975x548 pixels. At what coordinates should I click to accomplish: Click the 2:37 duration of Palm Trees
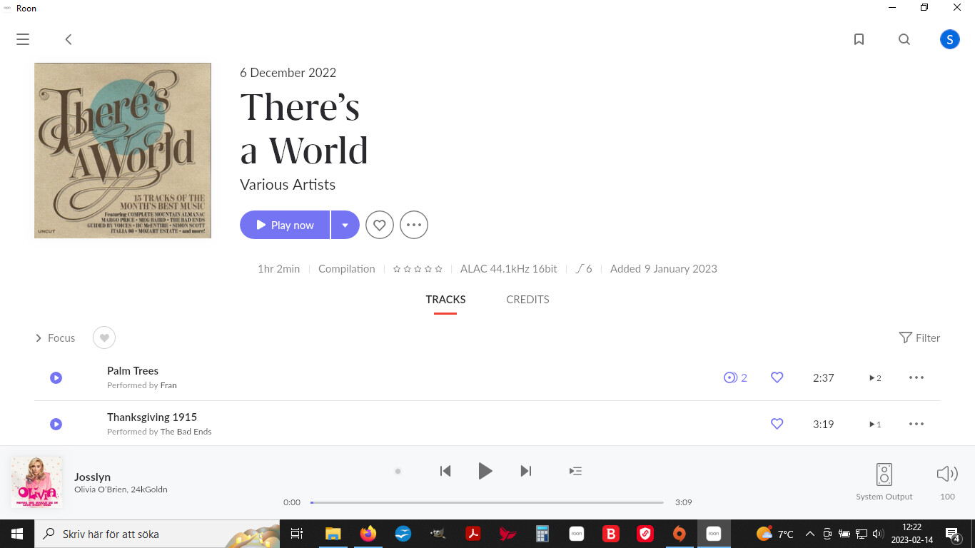824,377
